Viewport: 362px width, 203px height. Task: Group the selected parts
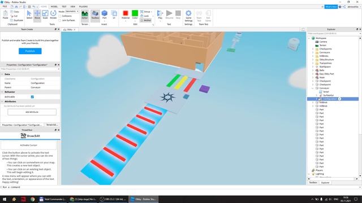[x=145, y=11]
